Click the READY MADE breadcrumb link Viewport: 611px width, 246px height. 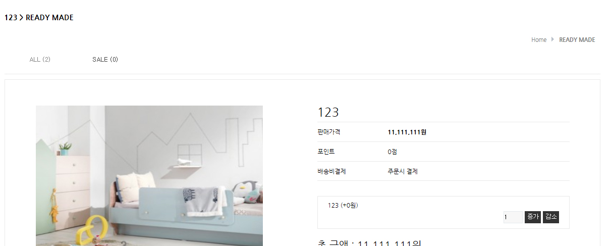click(577, 40)
